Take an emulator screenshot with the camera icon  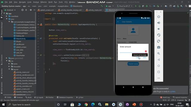click(158, 47)
